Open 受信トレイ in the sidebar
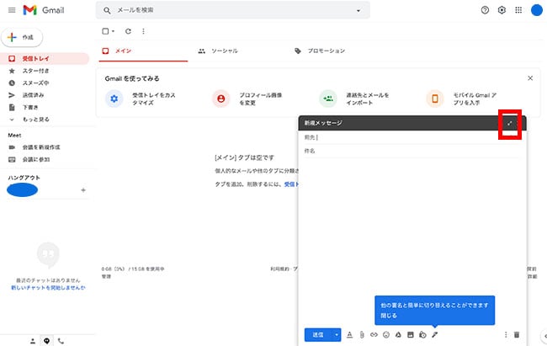 click(x=45, y=59)
